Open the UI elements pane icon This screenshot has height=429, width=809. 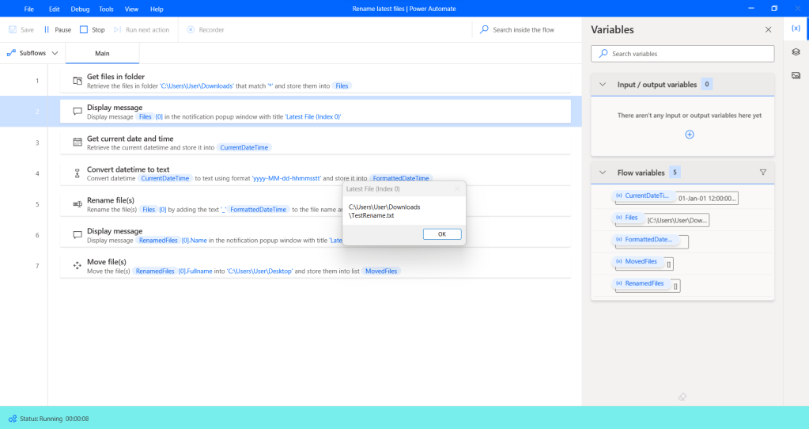pos(796,52)
